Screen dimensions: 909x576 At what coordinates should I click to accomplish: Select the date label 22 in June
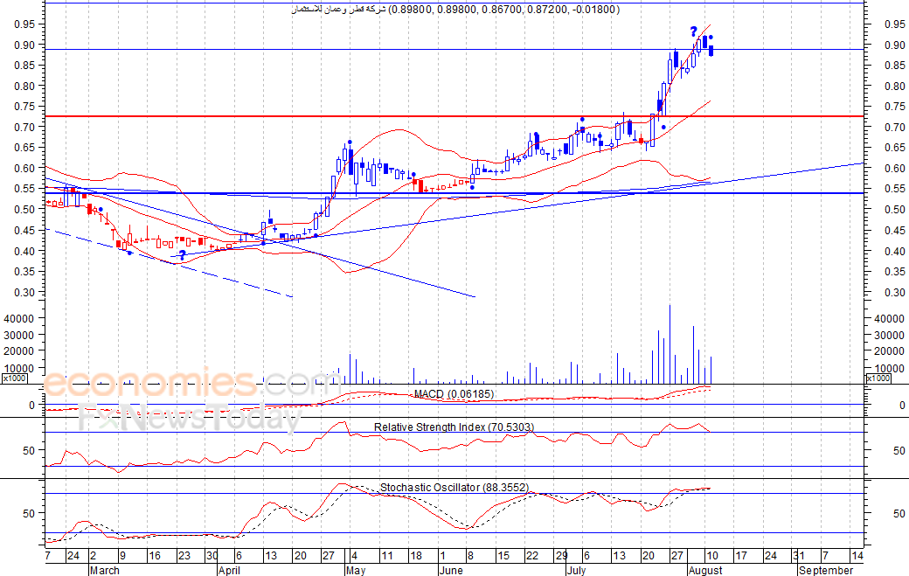531,556
